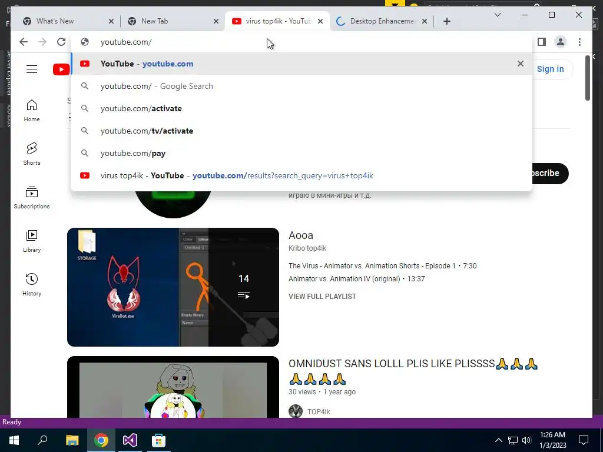603x452 pixels.
Task: Open Microsoft Store from taskbar
Action: pyautogui.click(x=158, y=440)
